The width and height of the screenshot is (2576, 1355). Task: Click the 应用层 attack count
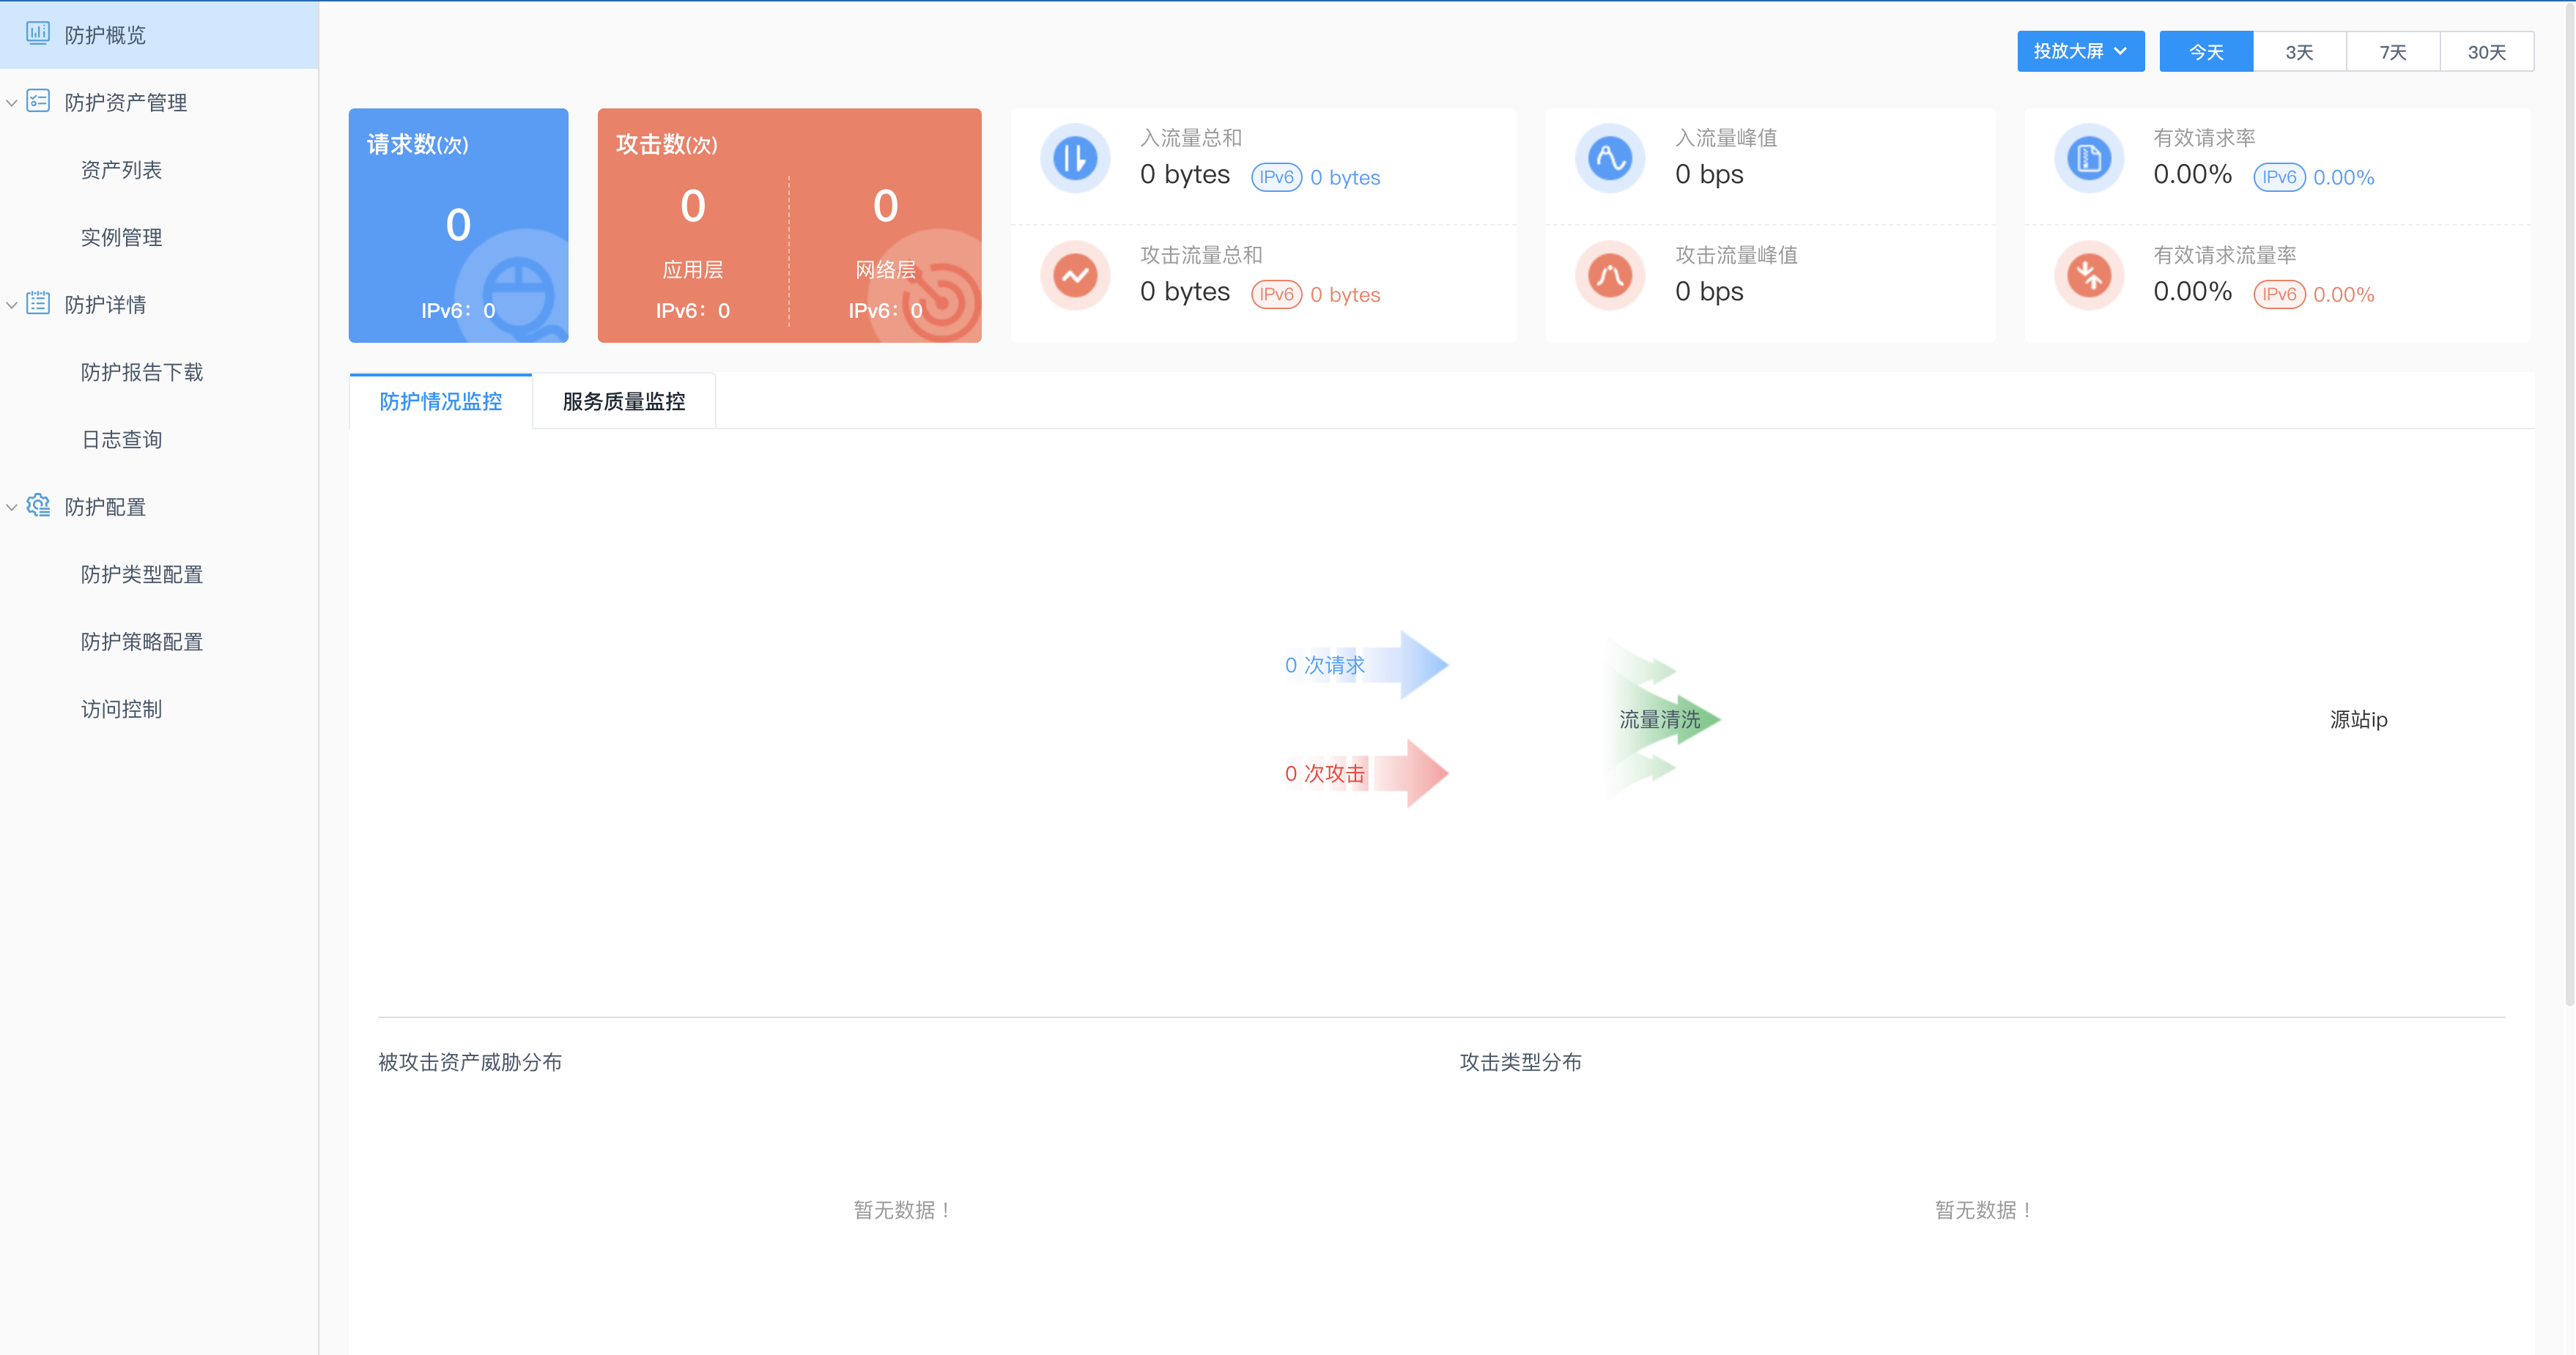click(x=693, y=206)
